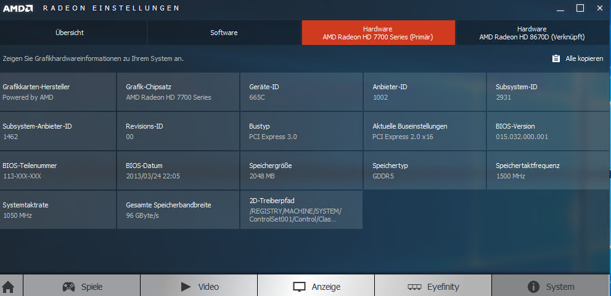The image size is (611, 296).
Task: Click the info icon for System
Action: point(533,287)
